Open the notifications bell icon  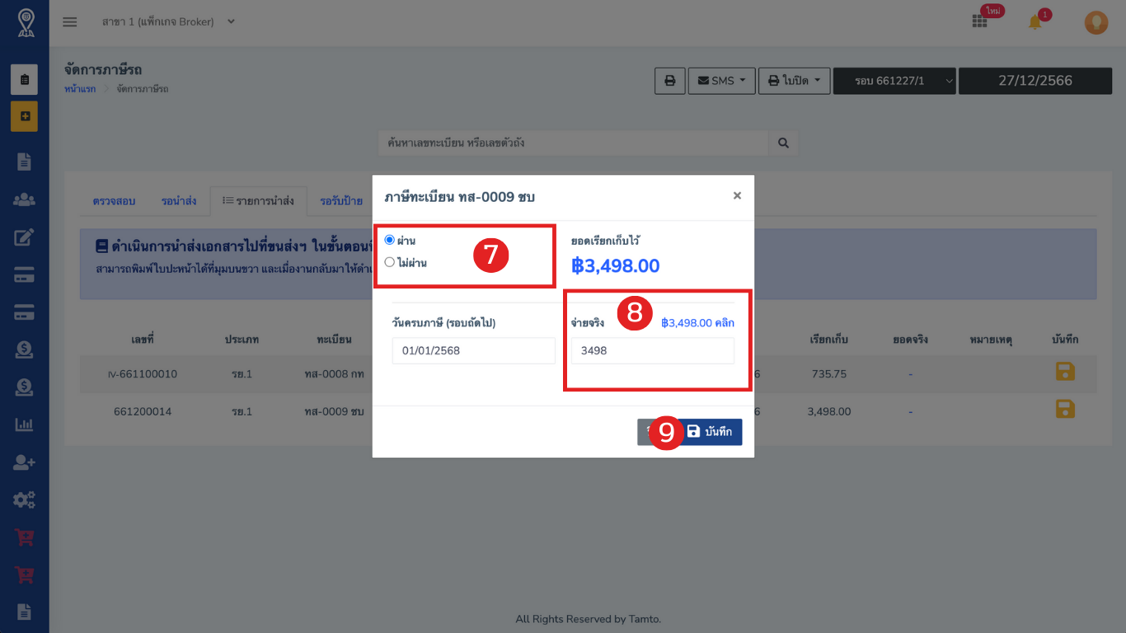(x=1035, y=22)
